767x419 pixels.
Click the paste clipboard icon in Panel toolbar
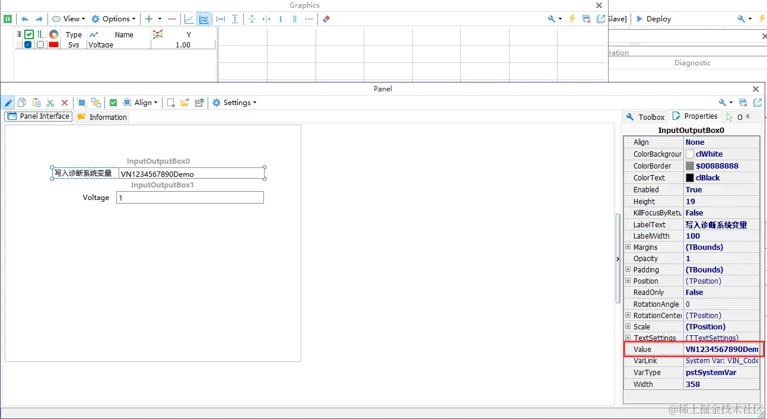(x=36, y=103)
